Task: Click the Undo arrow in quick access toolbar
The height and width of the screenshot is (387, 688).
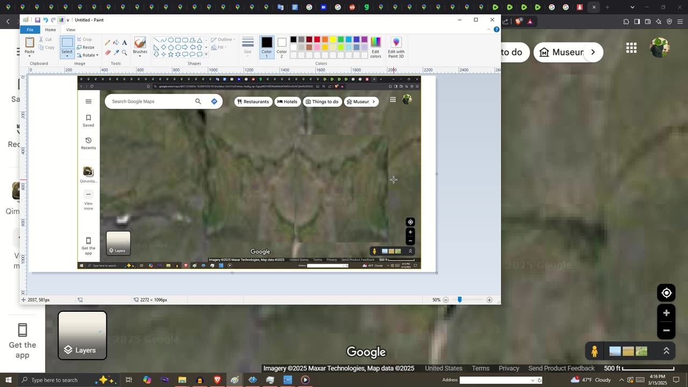Action: [x=45, y=20]
